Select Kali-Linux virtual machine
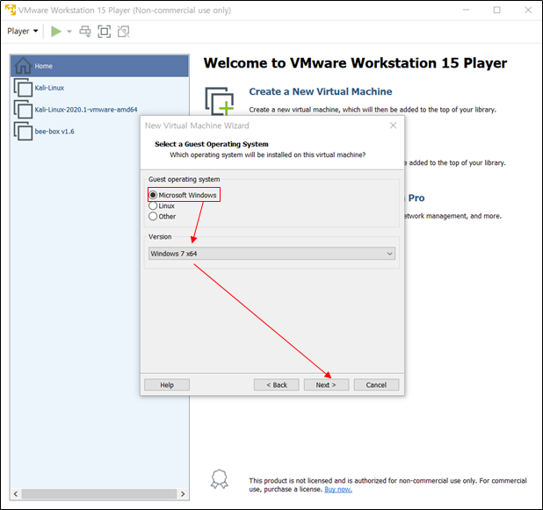The height and width of the screenshot is (510, 543). pyautogui.click(x=99, y=88)
